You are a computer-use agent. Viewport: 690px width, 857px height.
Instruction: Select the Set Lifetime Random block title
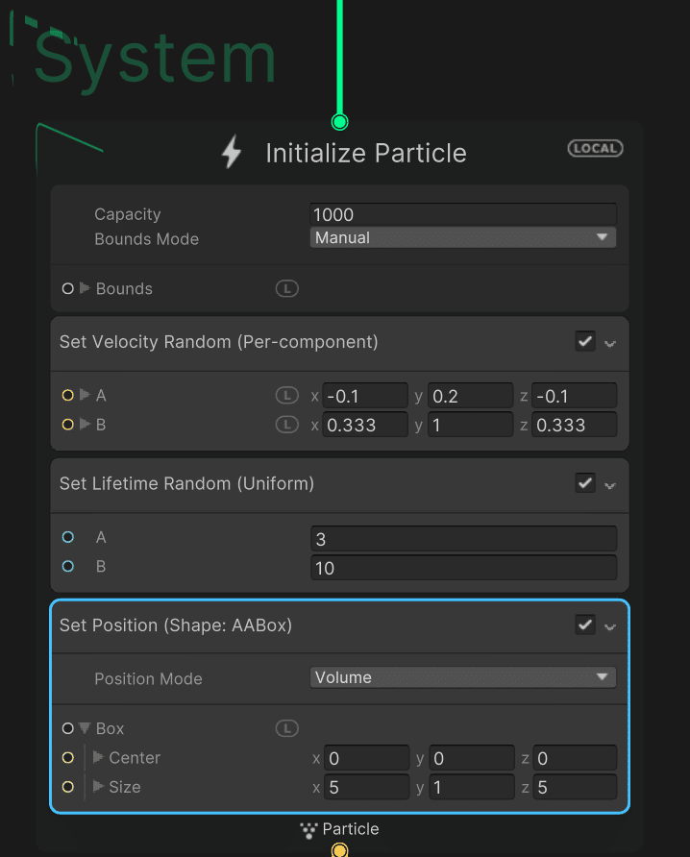(x=186, y=483)
